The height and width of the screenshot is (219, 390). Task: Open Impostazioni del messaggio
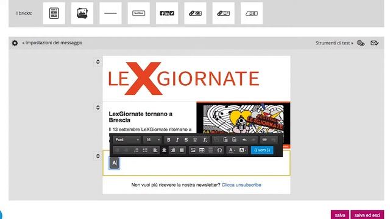(52, 43)
